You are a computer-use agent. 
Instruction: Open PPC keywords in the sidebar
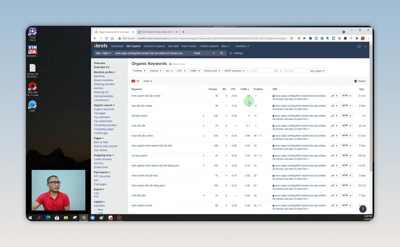pos(102,176)
